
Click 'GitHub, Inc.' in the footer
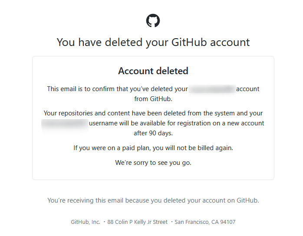click(86, 222)
